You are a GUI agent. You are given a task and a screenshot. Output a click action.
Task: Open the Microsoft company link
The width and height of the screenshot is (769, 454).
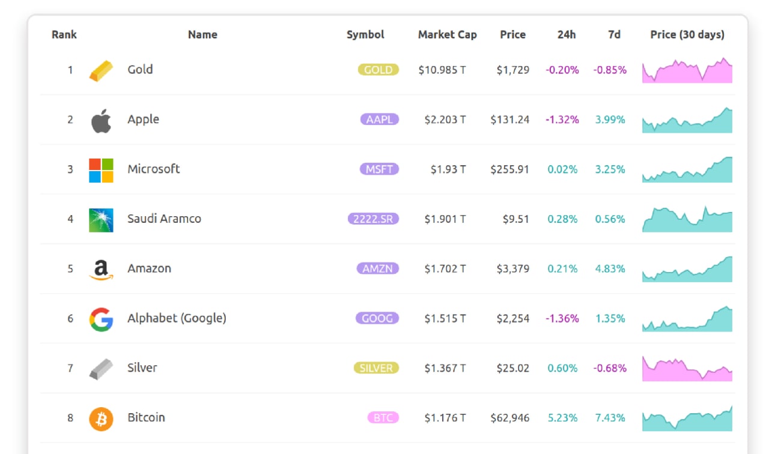click(153, 169)
